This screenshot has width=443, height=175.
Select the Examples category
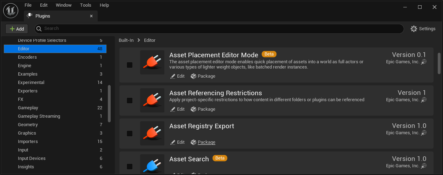tap(55, 74)
